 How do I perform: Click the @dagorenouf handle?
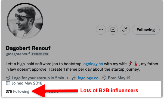click(x=18, y=54)
